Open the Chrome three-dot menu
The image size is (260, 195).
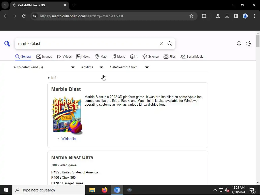point(254,16)
